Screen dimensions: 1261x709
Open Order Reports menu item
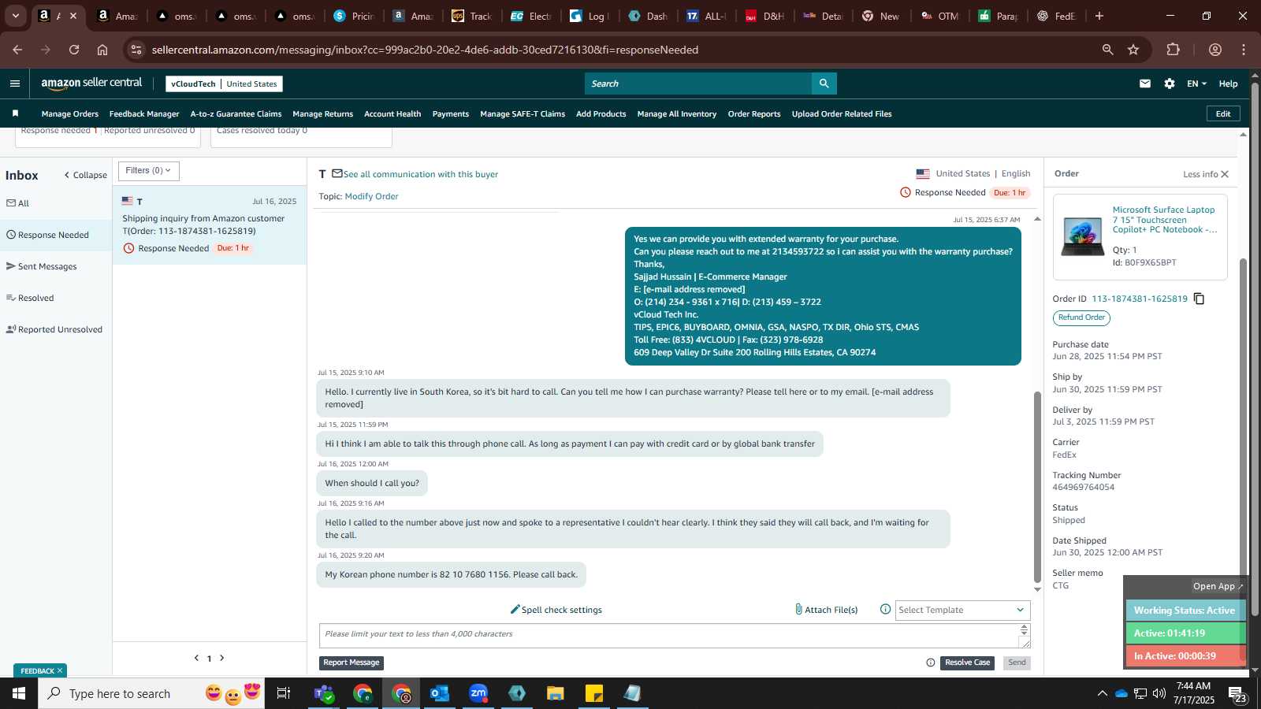754,114
